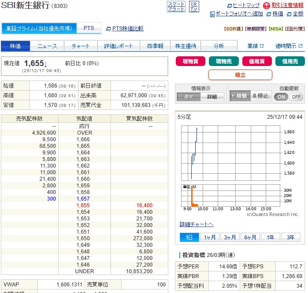Switch auto-update to ON
This screenshot has width=308, height=293.
(281, 97)
